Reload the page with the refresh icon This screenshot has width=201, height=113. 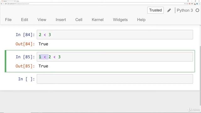pyautogui.click(x=6, y=4)
